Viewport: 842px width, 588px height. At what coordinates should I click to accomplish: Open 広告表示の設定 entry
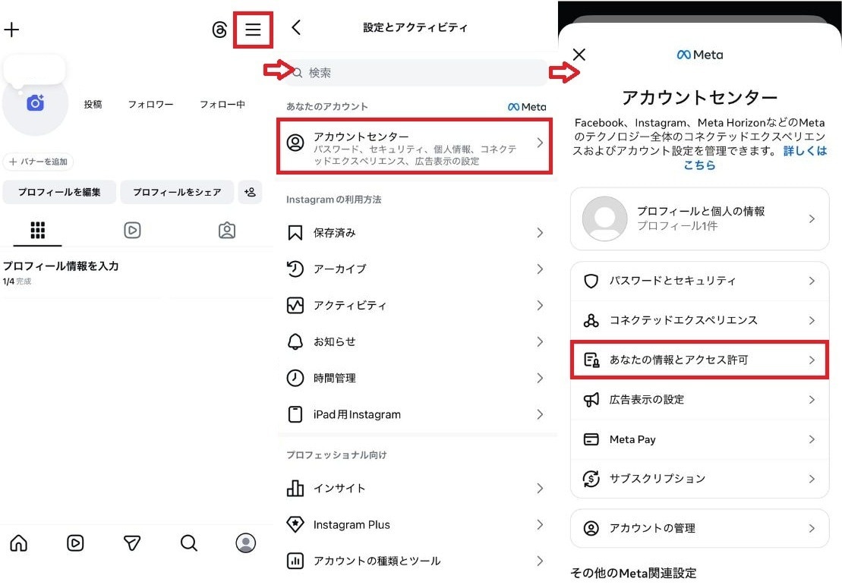700,400
